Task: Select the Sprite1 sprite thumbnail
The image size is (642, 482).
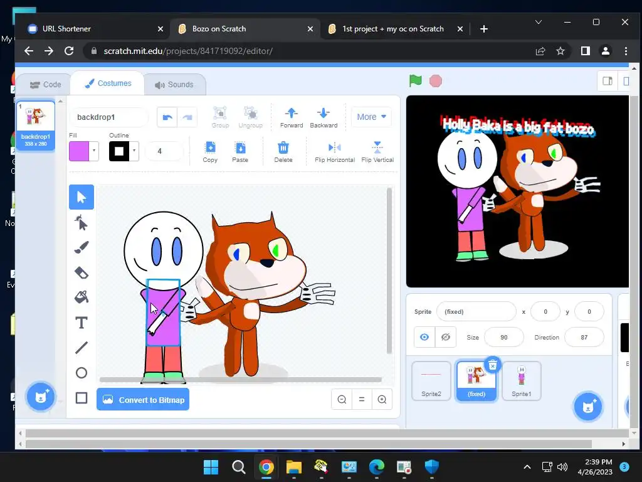Action: pos(521,381)
